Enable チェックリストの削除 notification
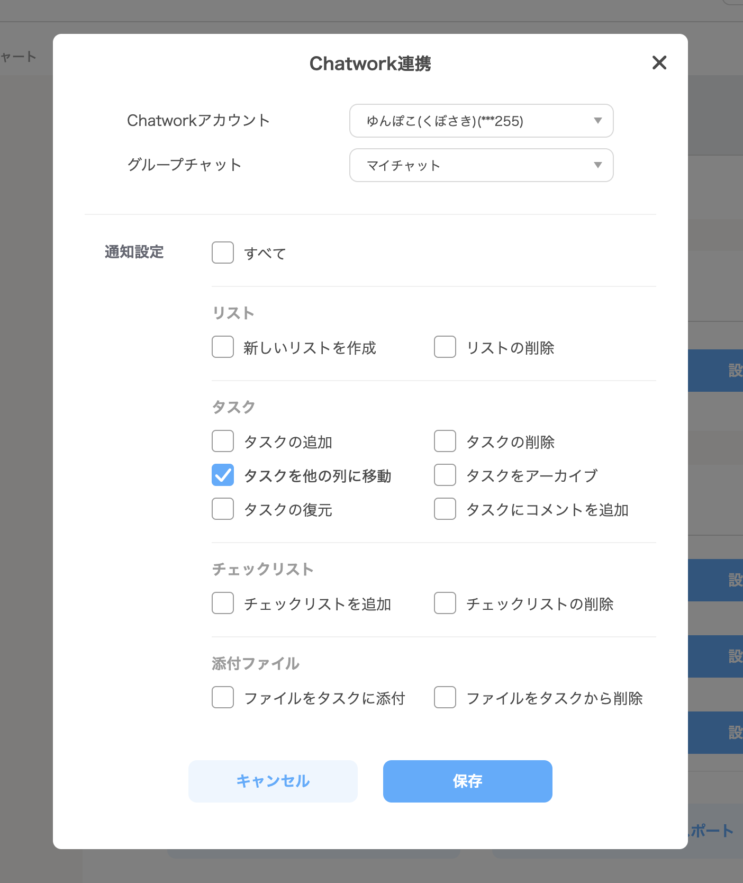Image resolution: width=743 pixels, height=883 pixels. [445, 603]
